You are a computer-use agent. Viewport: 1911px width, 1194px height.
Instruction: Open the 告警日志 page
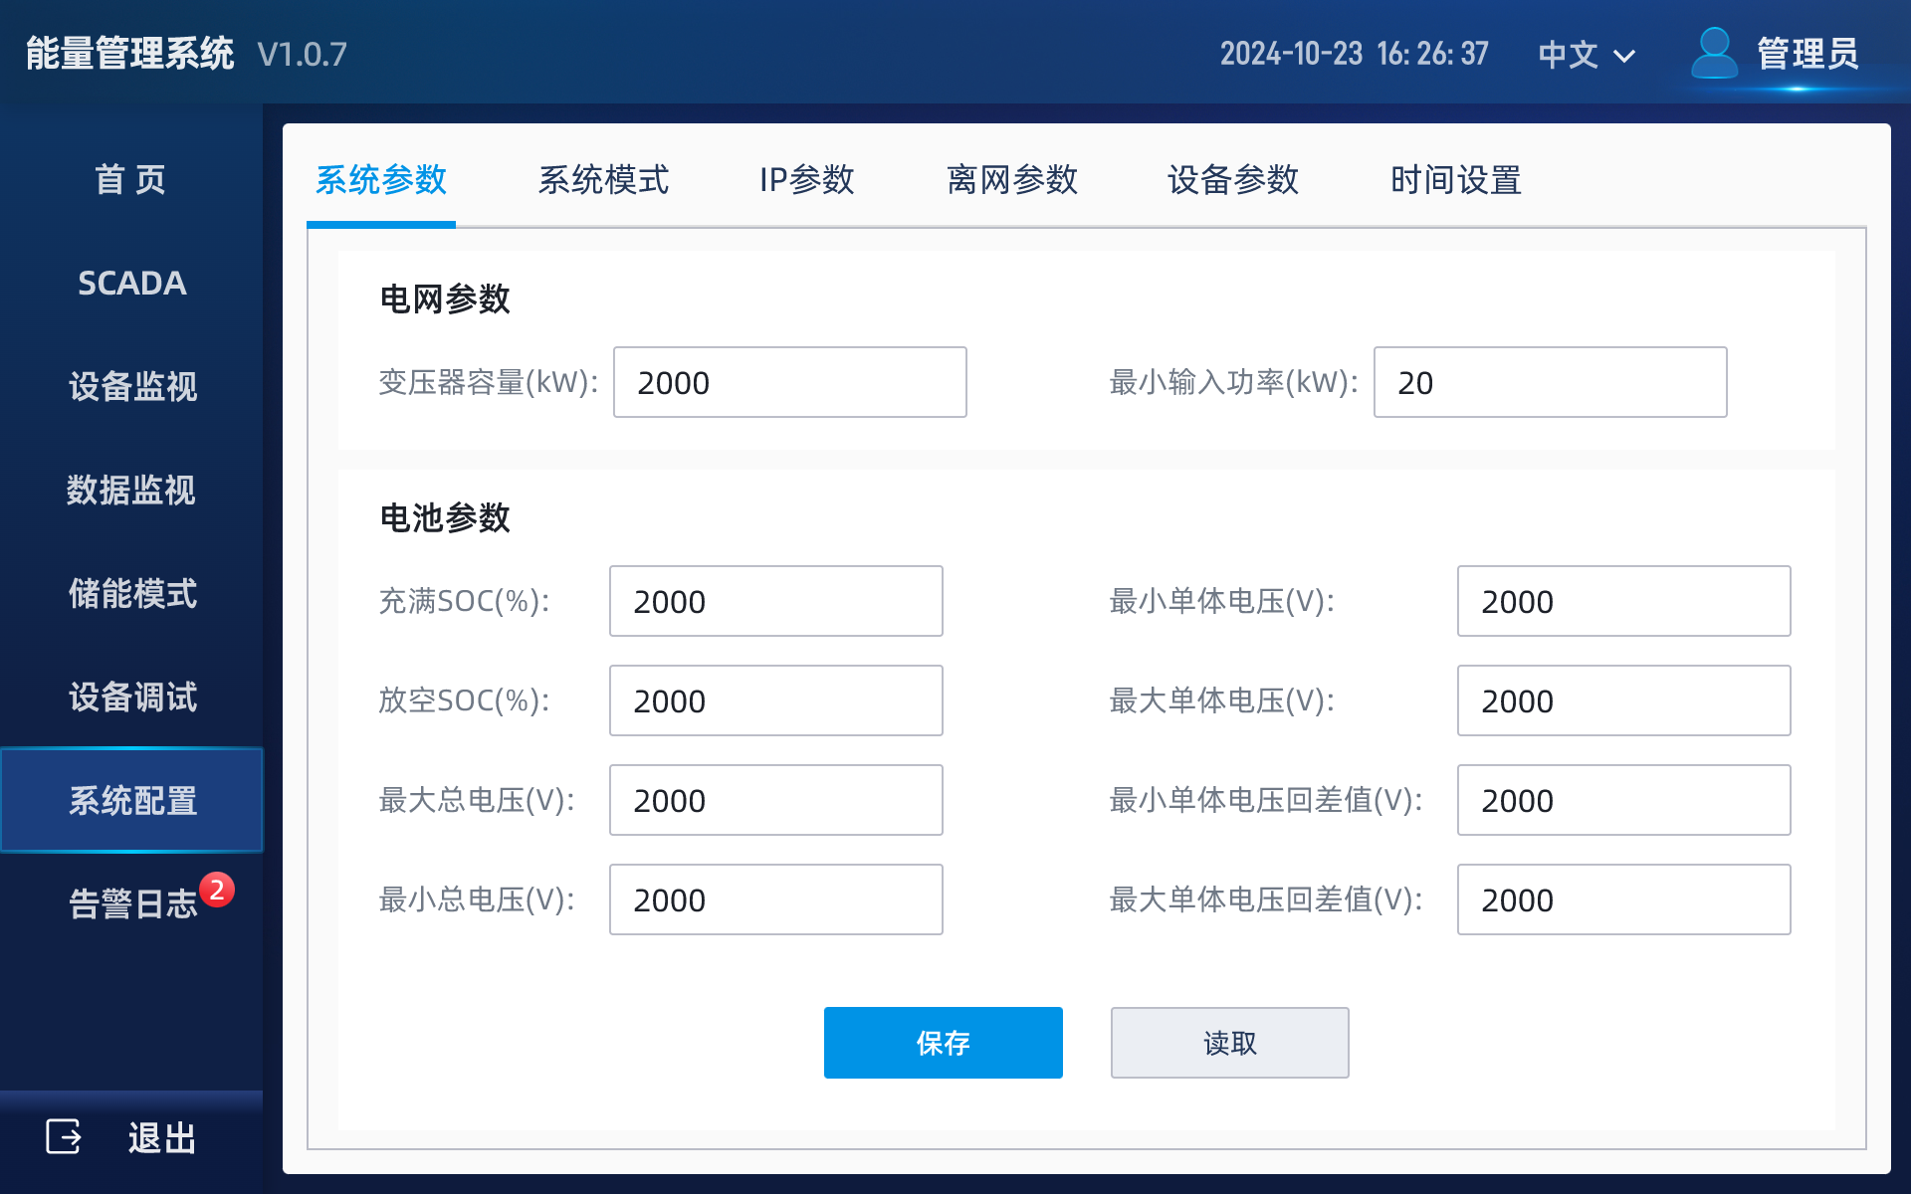tap(130, 903)
